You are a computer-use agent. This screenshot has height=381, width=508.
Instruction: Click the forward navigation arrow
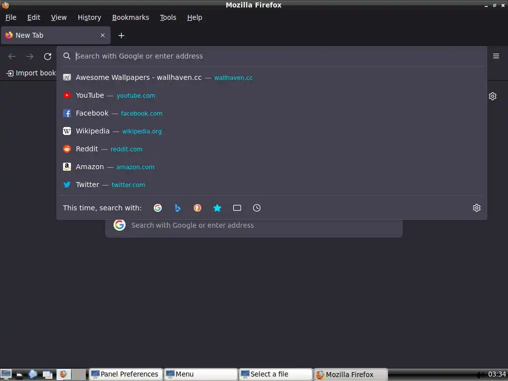(30, 57)
